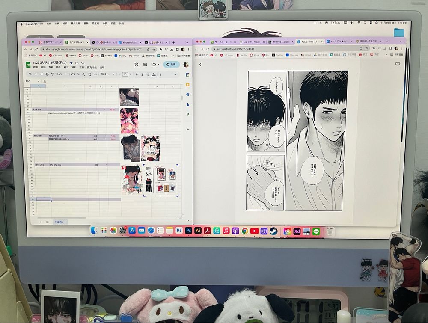The width and height of the screenshot is (428, 323).
Task: Open tab search chevron in Sheets Chrome window
Action: 187,42
